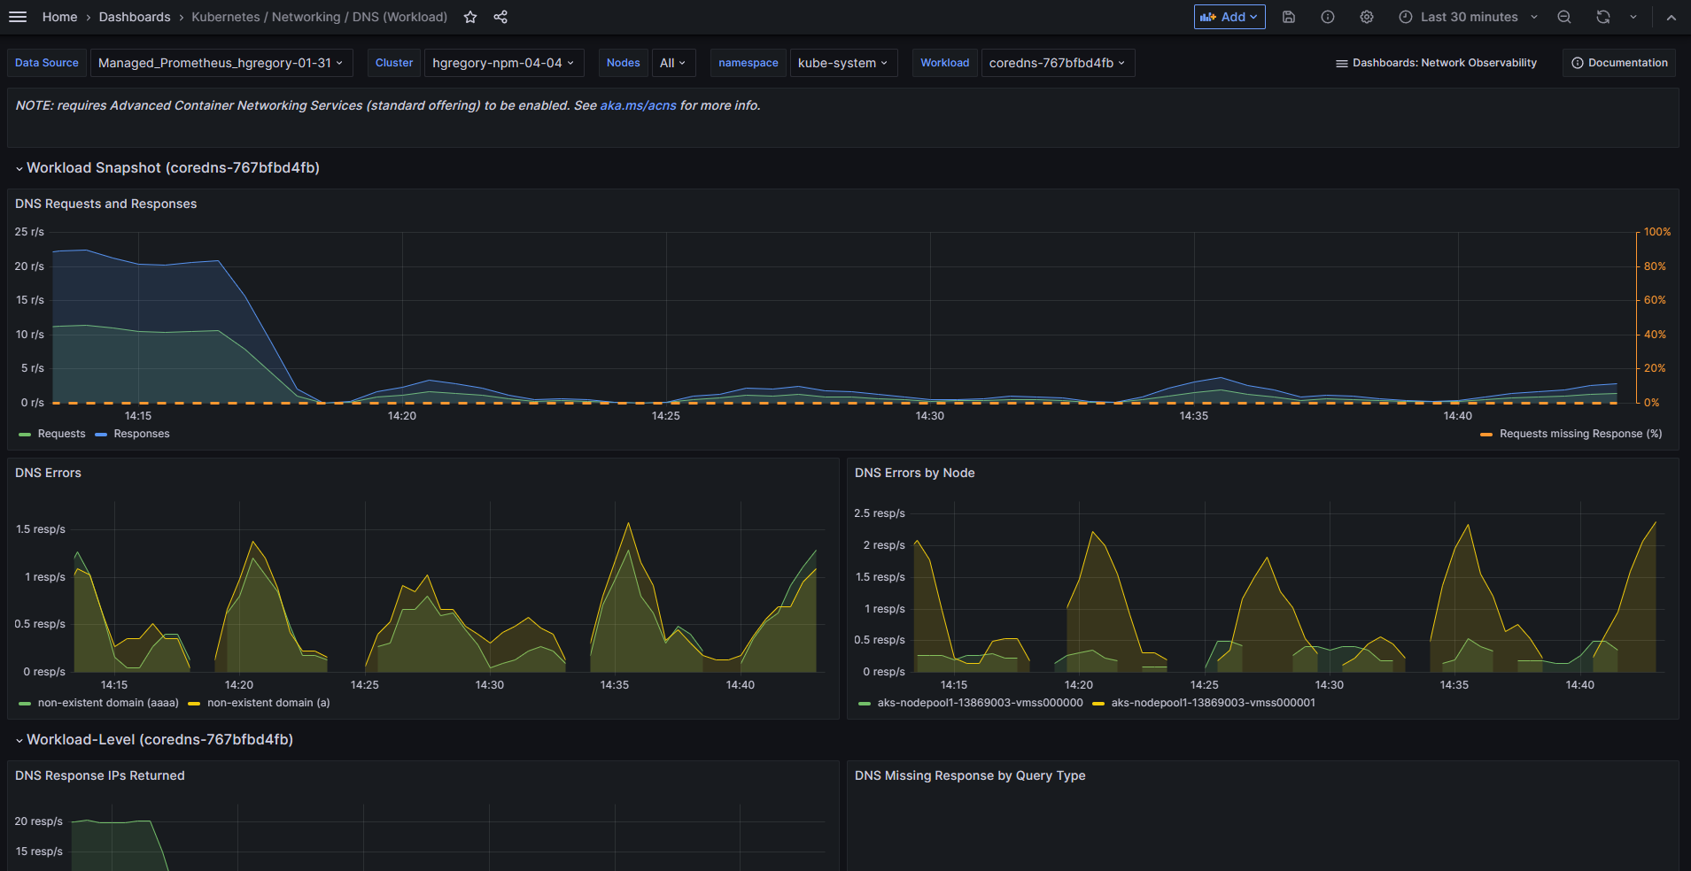Refresh the dashboard
The image size is (1691, 871).
[x=1603, y=17]
